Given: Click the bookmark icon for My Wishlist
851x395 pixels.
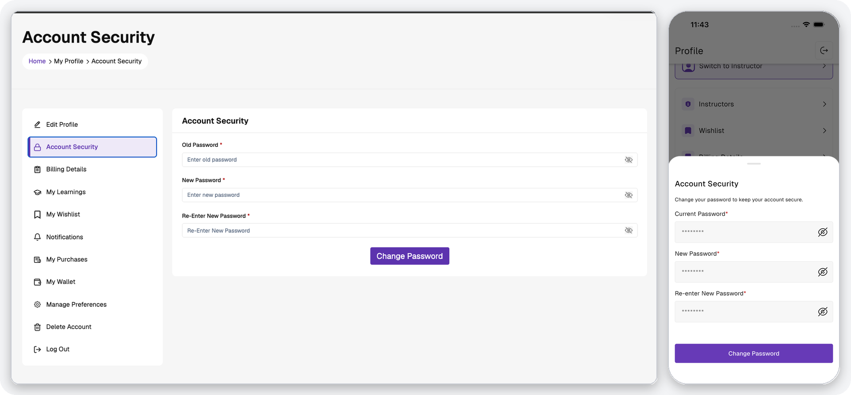Looking at the screenshot, I should tap(37, 215).
